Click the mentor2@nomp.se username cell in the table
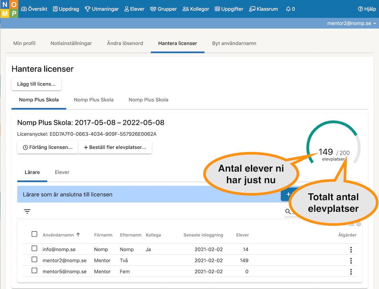This screenshot has width=379, height=289. pos(65,260)
